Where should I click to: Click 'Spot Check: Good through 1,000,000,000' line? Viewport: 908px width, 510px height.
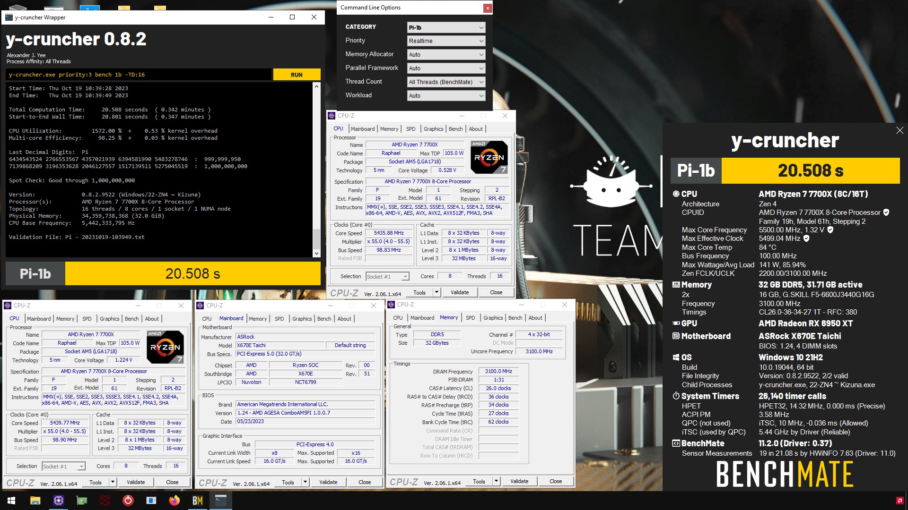[72, 180]
